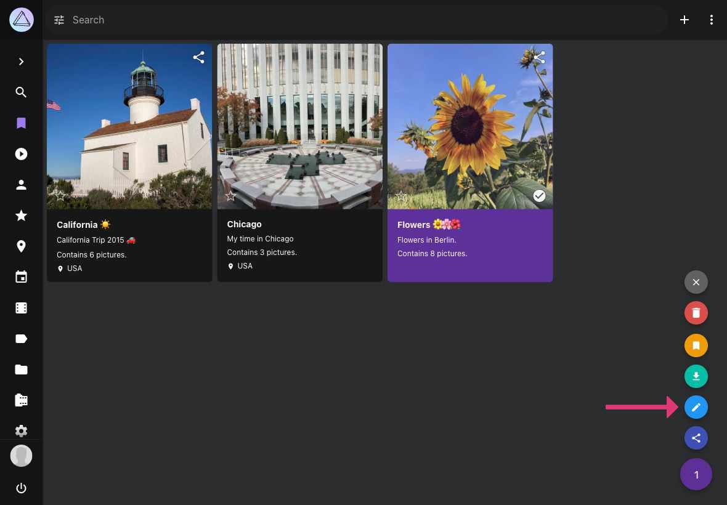The width and height of the screenshot is (727, 505).
Task: Open the Places map view
Action: pyautogui.click(x=21, y=246)
